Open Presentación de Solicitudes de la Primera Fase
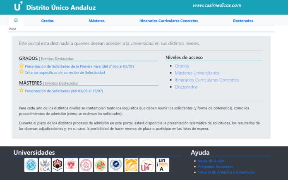Viewport: 288px width, 180px height. (x=79, y=66)
